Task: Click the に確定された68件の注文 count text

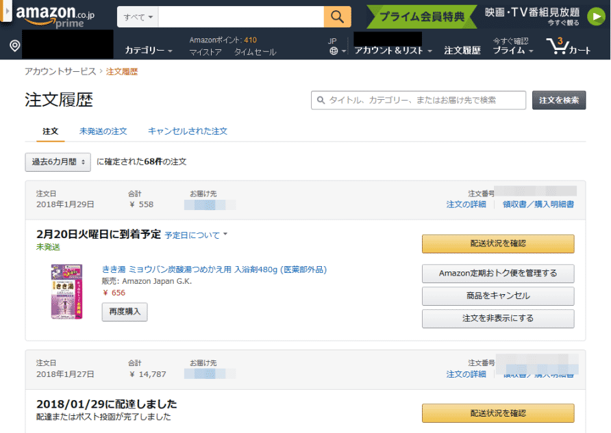Action: pos(142,162)
